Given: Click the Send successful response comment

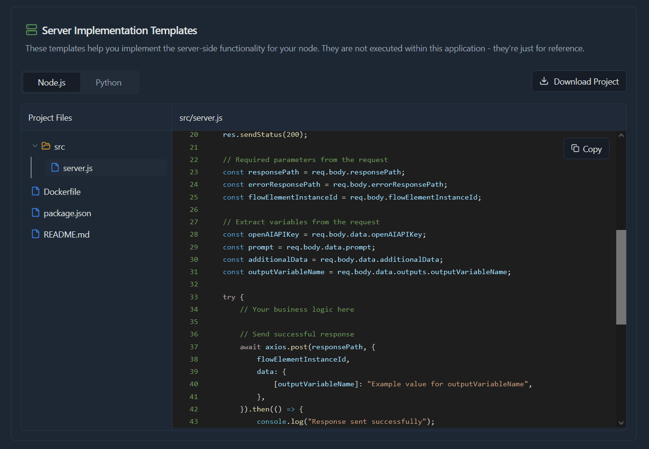Looking at the screenshot, I should [297, 334].
